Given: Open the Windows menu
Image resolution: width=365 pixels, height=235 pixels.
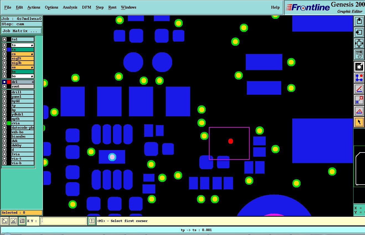Looking at the screenshot, I should pos(128,7).
